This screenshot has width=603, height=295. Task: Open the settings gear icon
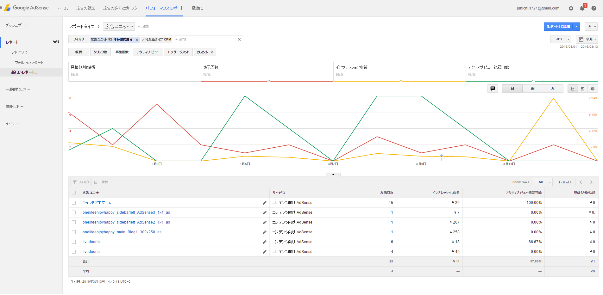[571, 8]
